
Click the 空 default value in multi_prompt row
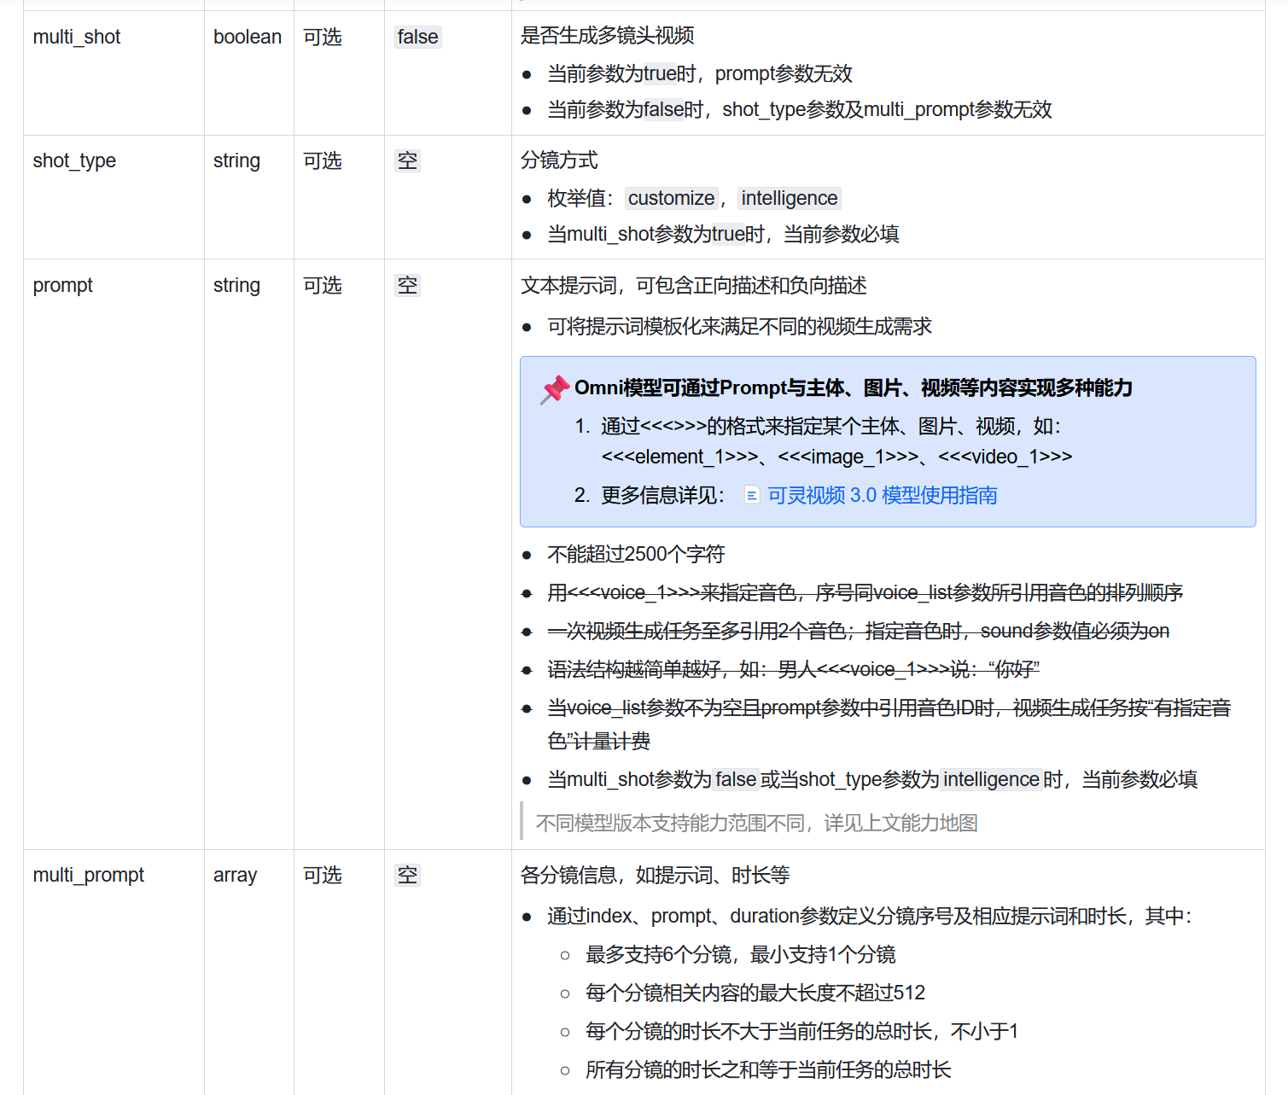tap(407, 875)
